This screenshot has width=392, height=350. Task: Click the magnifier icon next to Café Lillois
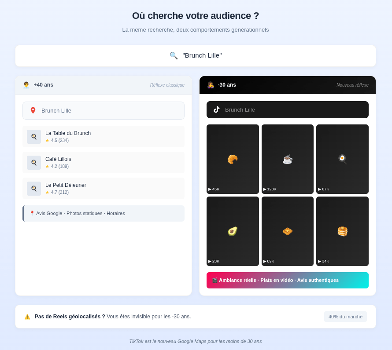coord(34,162)
